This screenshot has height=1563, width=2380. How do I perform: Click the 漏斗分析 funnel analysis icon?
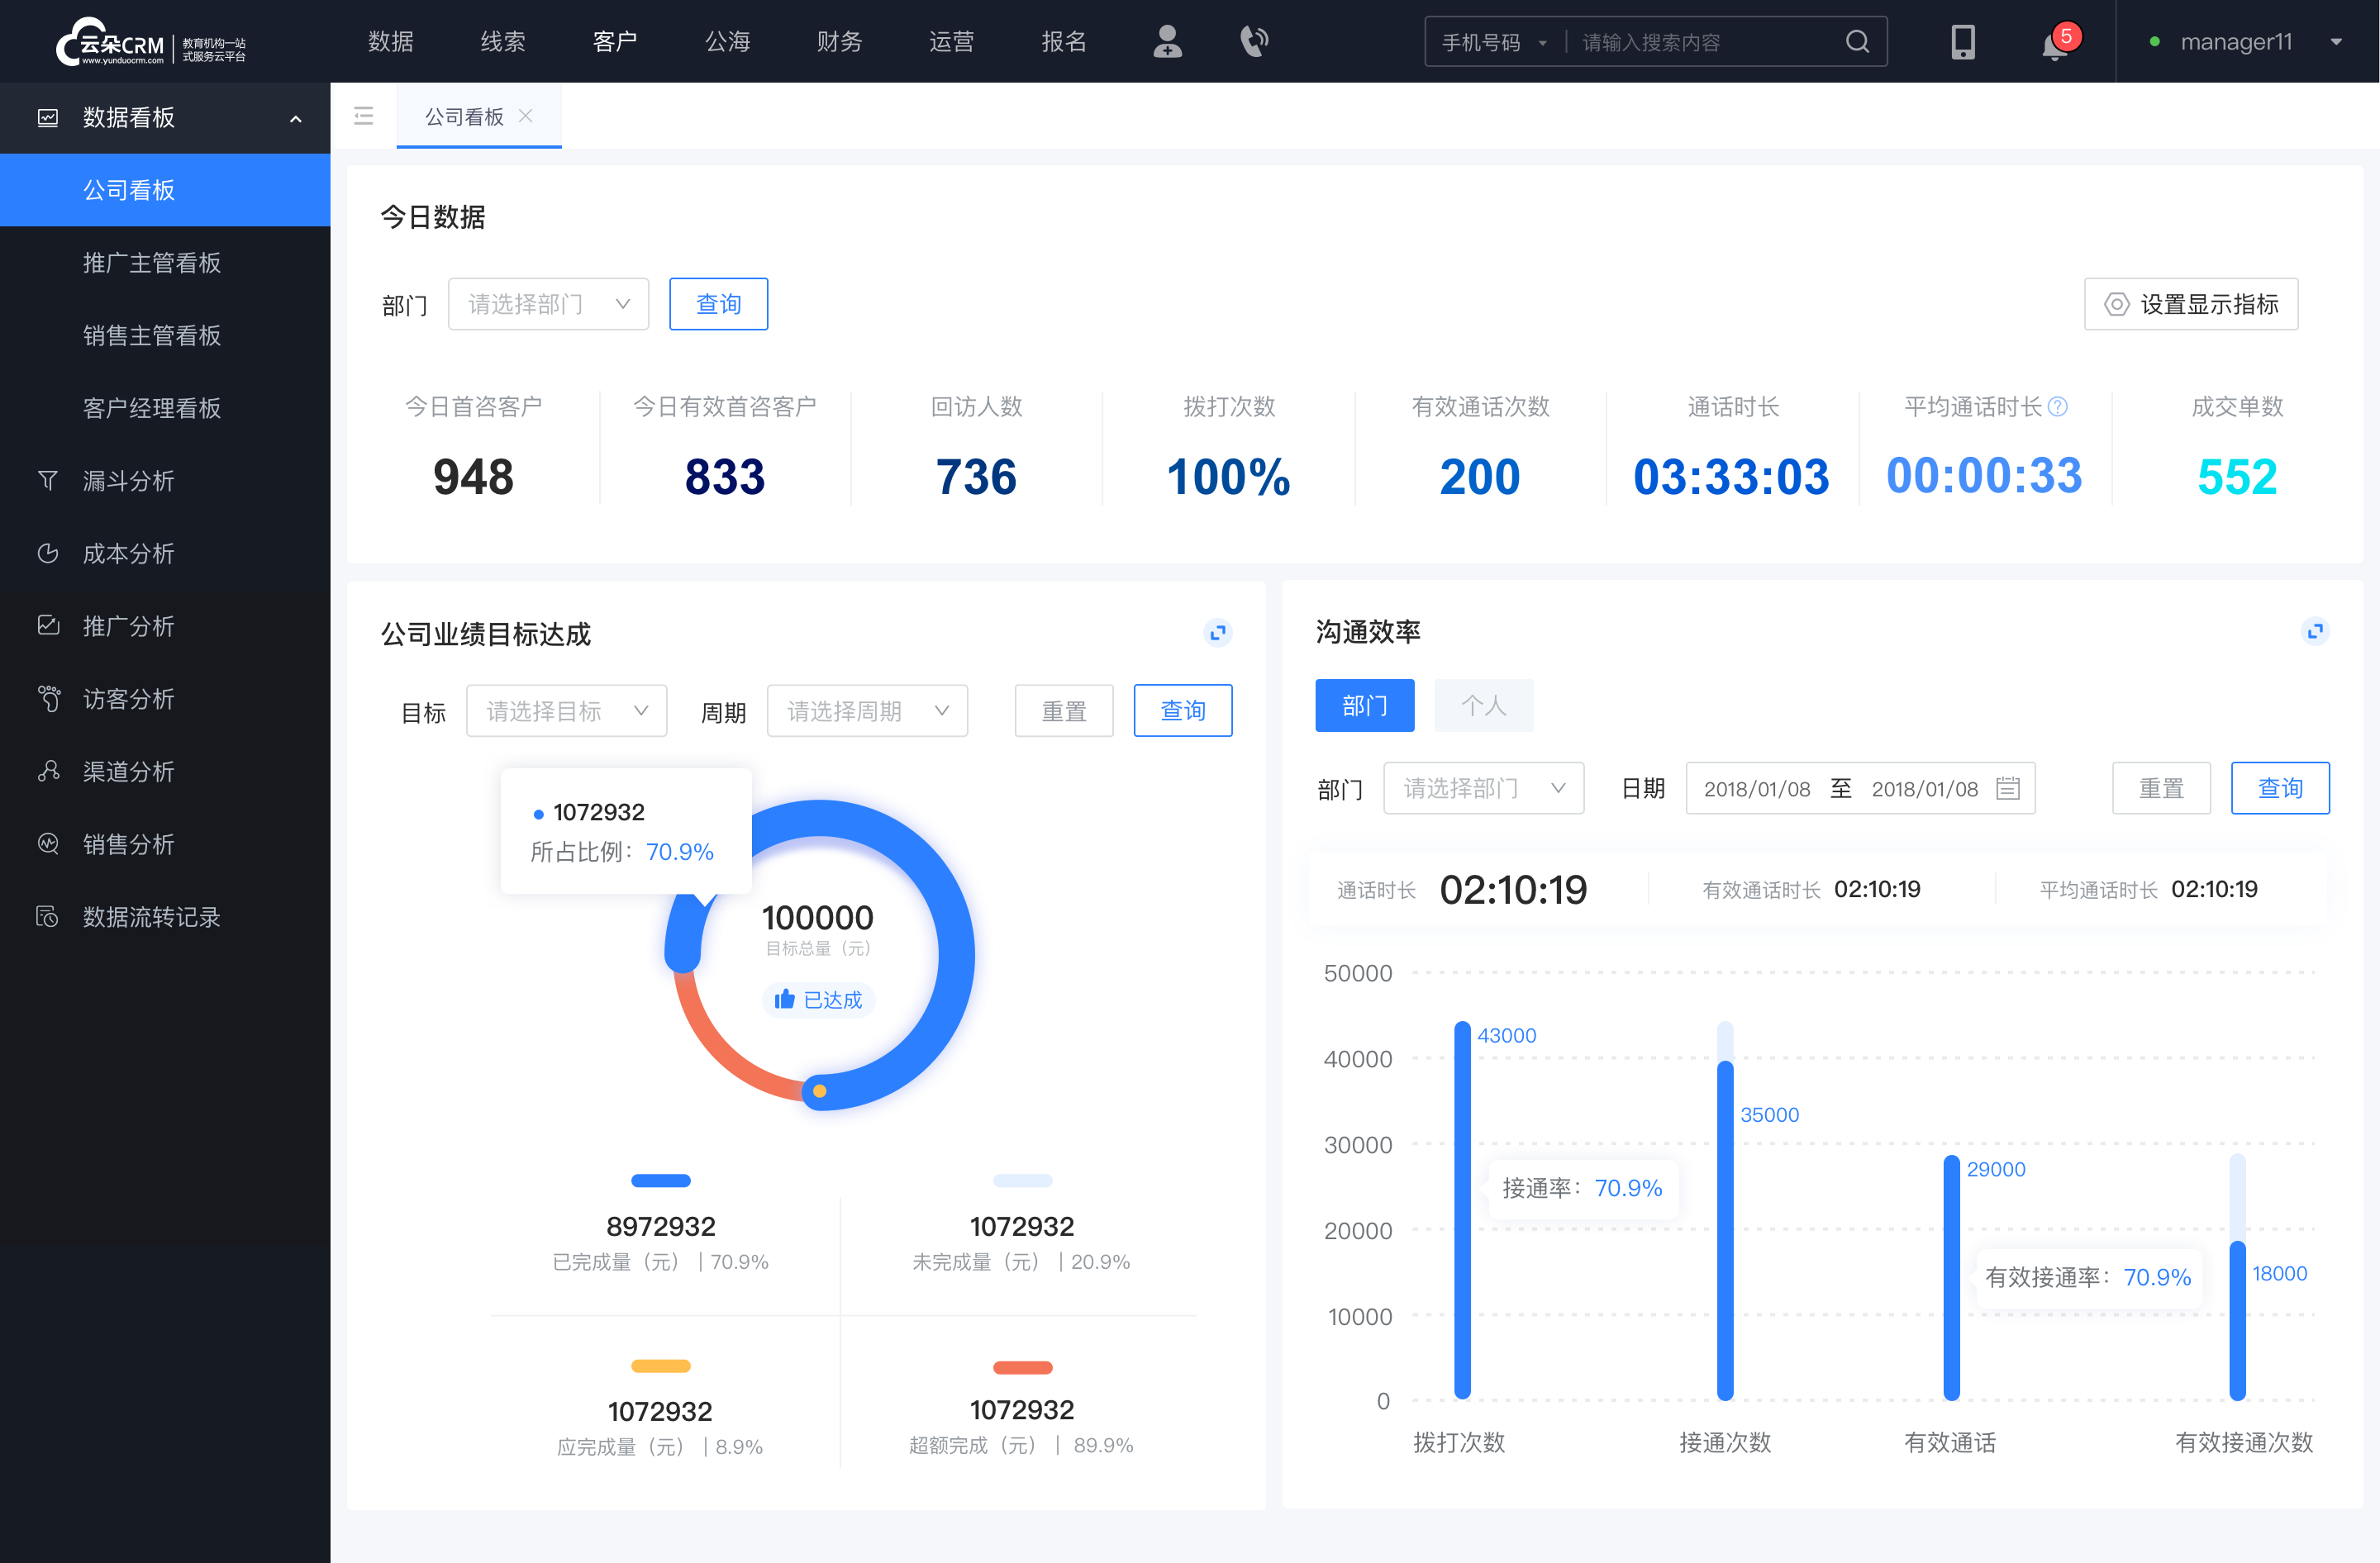click(47, 478)
